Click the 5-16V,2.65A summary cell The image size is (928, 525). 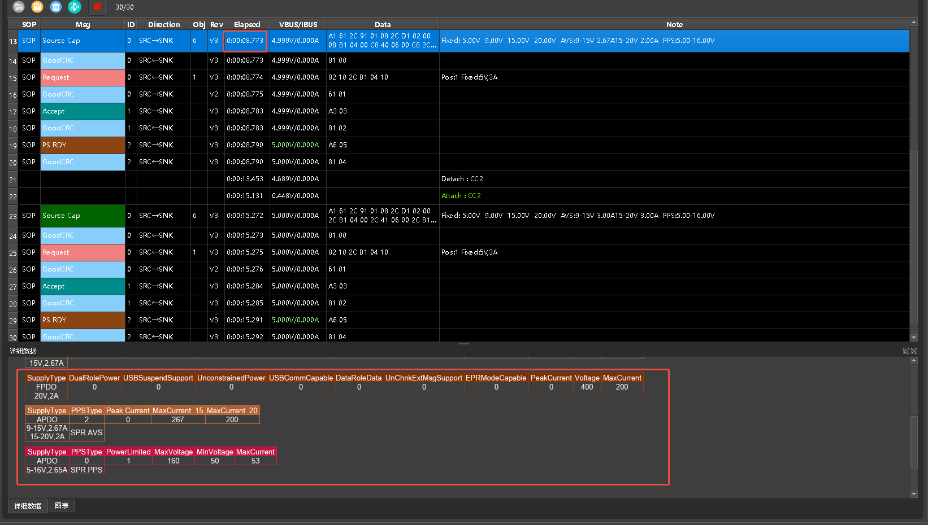[47, 470]
